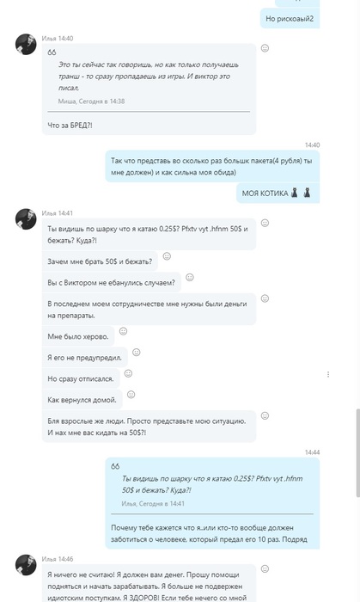Jump to quoted message 'Илья, Сегодня в 14:41'
The width and height of the screenshot is (360, 602).
pos(153,504)
